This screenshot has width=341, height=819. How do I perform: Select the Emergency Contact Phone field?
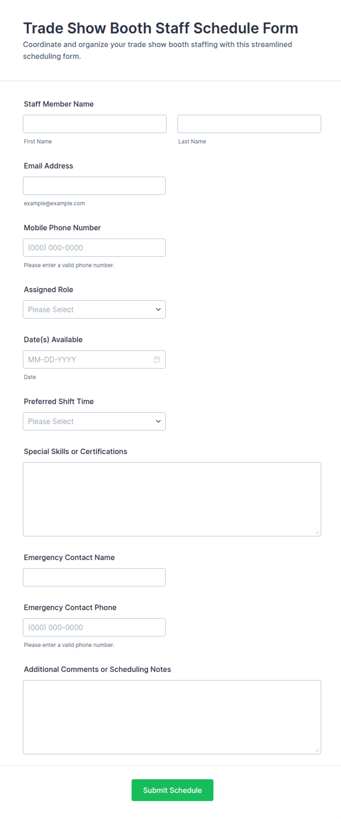click(94, 628)
